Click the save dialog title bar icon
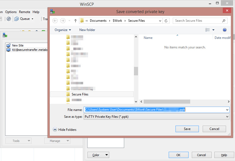 click(x=52, y=11)
